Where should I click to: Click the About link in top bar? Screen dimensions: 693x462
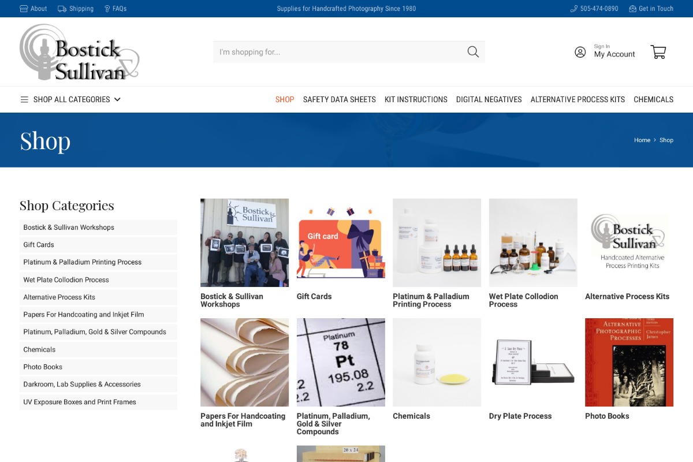tap(39, 9)
